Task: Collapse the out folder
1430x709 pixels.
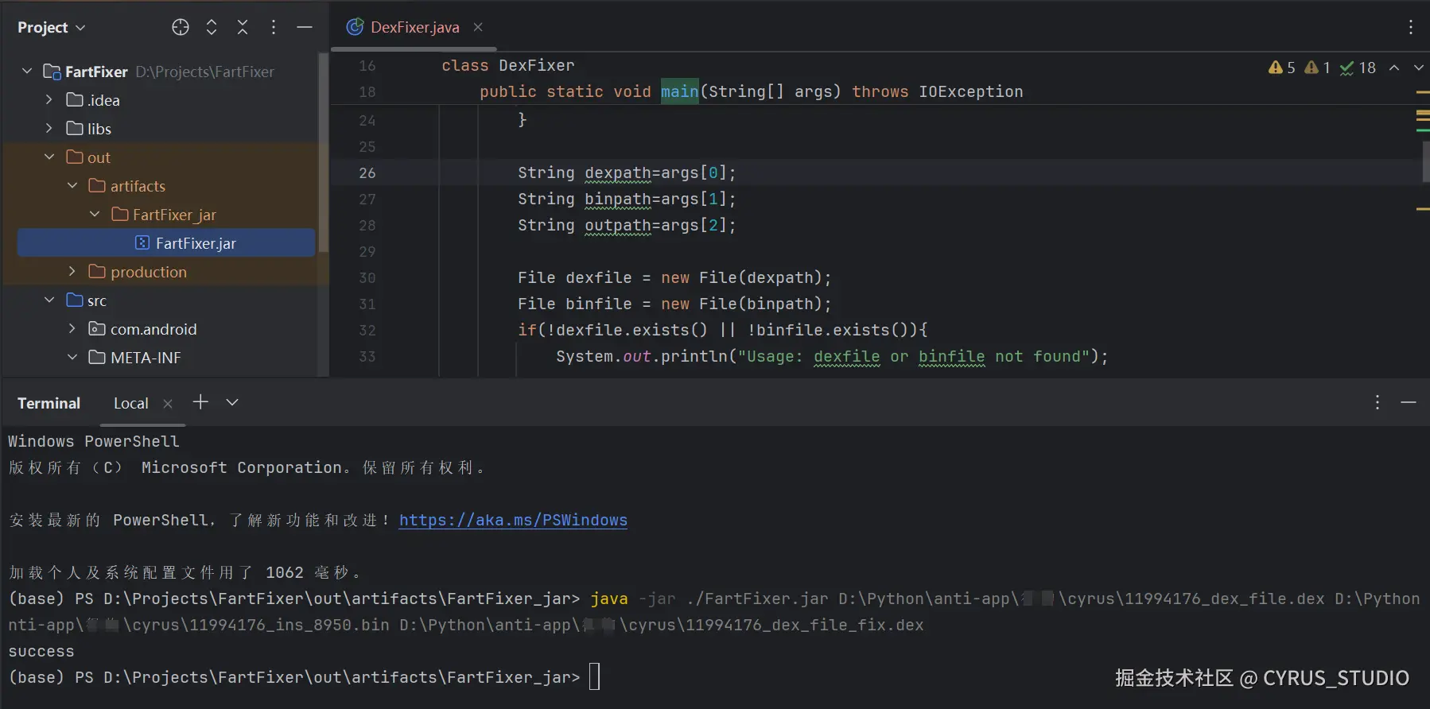Action: click(49, 157)
